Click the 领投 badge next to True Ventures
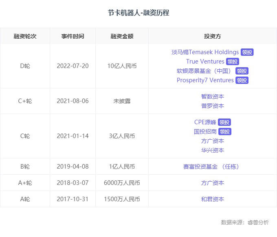This screenshot has height=237, width=277. coord(232,61)
